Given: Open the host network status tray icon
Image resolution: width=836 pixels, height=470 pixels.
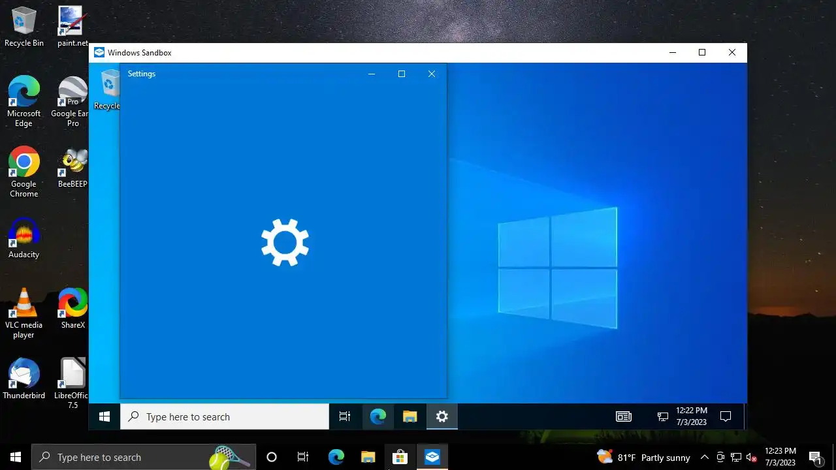Looking at the screenshot, I should pyautogui.click(x=736, y=457).
